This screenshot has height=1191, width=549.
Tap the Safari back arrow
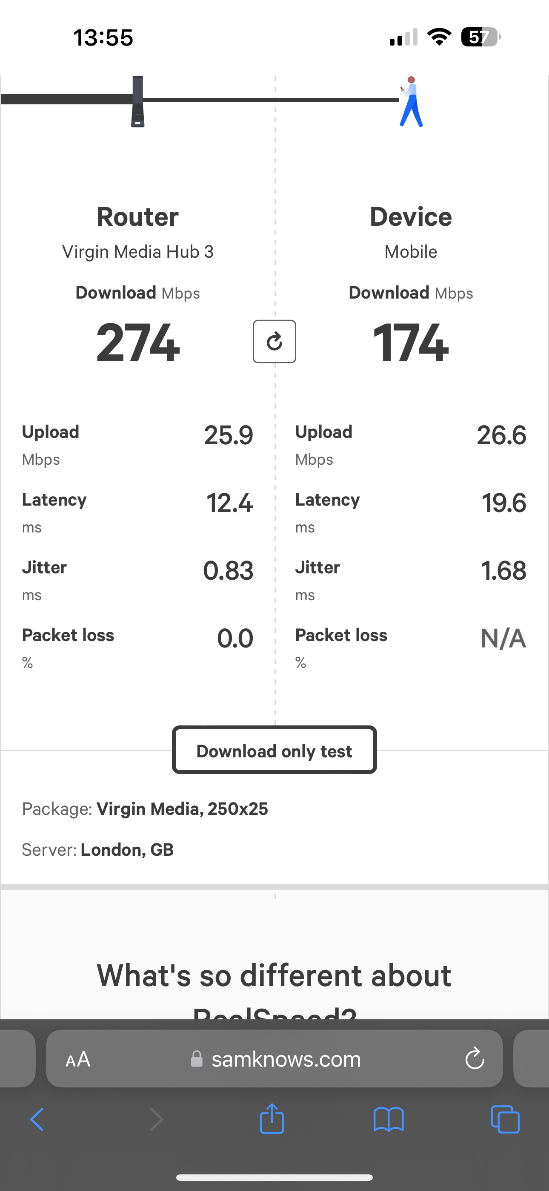pos(37,1119)
